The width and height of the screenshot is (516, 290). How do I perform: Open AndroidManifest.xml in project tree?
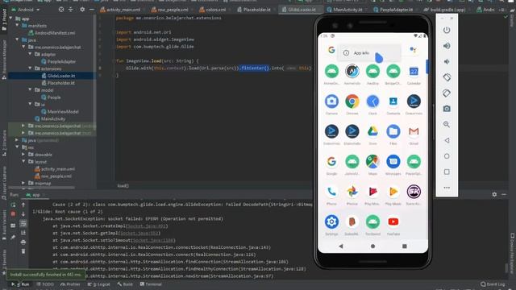[x=52, y=33]
